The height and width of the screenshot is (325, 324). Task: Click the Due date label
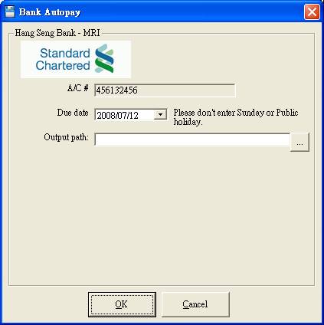pyautogui.click(x=73, y=113)
